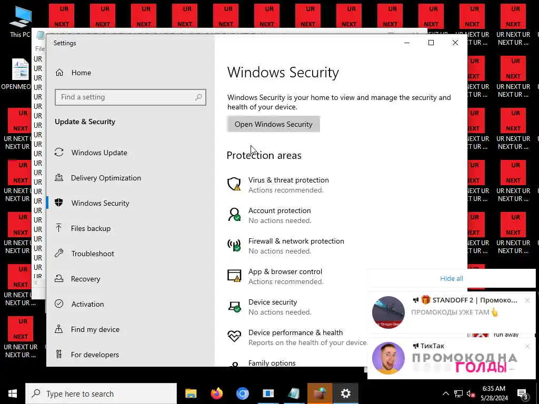This screenshot has height=404, width=539.
Task: Open the Start menu
Action: click(13, 393)
